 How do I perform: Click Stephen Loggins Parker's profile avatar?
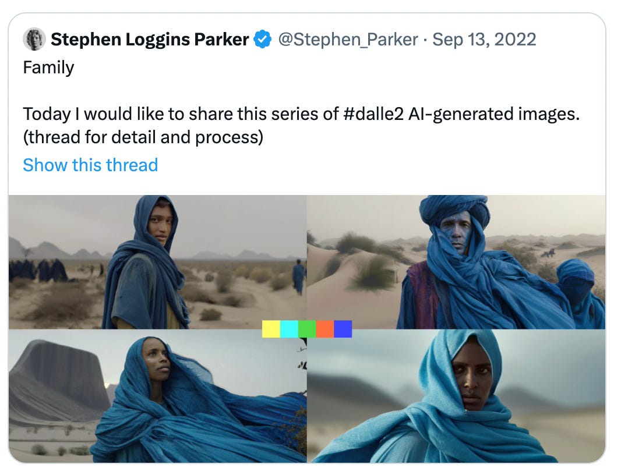34,39
